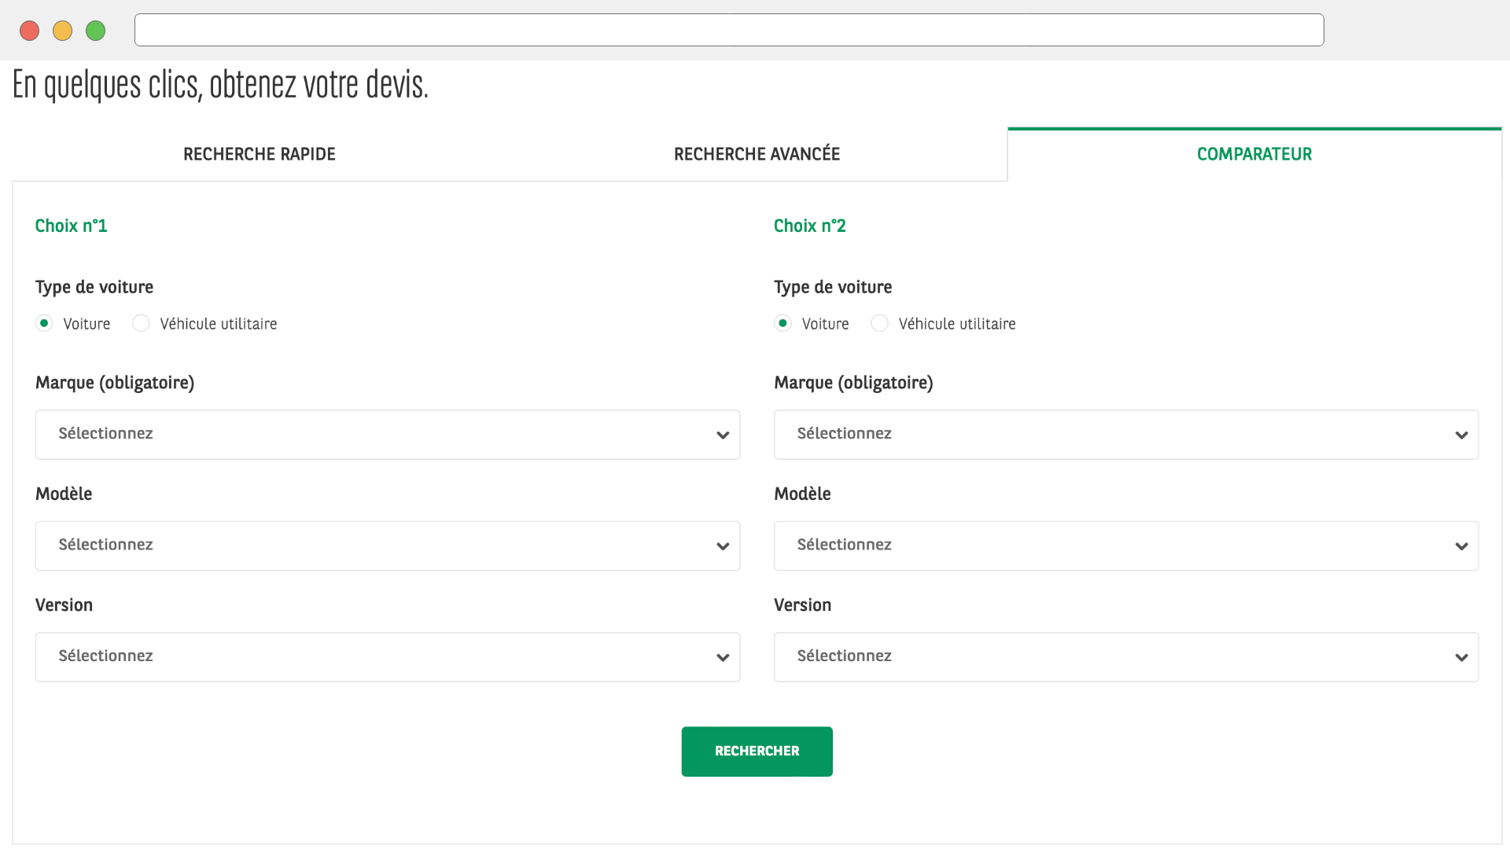Select Véhicule utilitaire radio for Choix n°1

coord(141,323)
